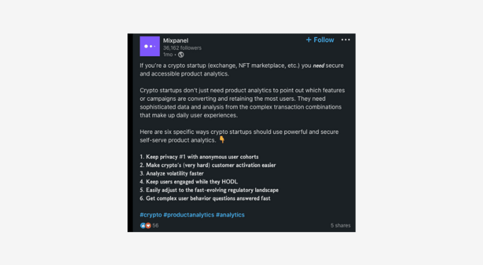This screenshot has width=483, height=265.
Task: Follow Mixpanel with the Follow button
Action: click(320, 40)
